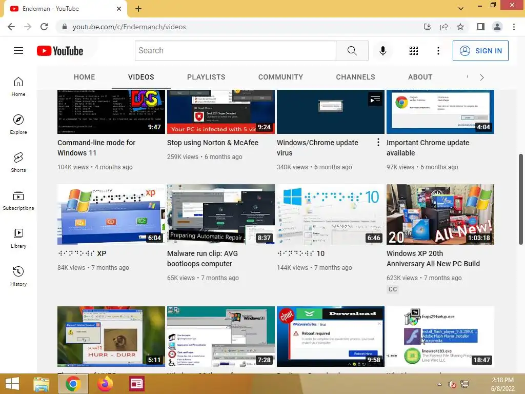Go back in the browser
525x394 pixels.
point(11,27)
